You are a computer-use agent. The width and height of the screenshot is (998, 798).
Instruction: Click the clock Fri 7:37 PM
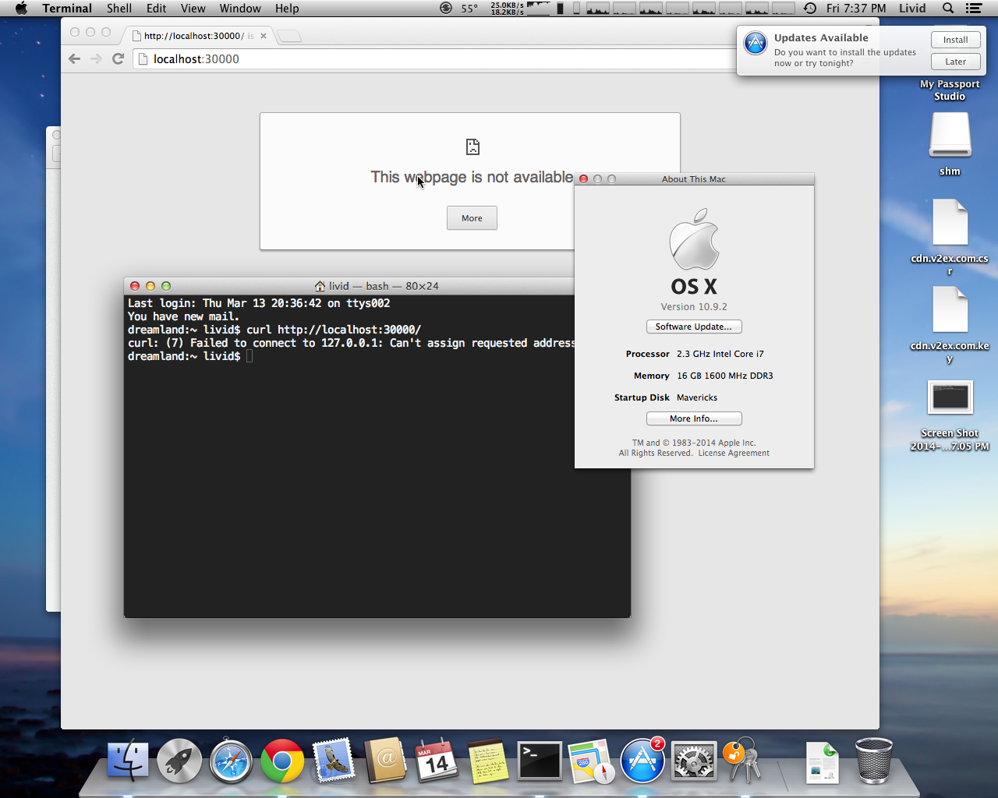coord(856,8)
